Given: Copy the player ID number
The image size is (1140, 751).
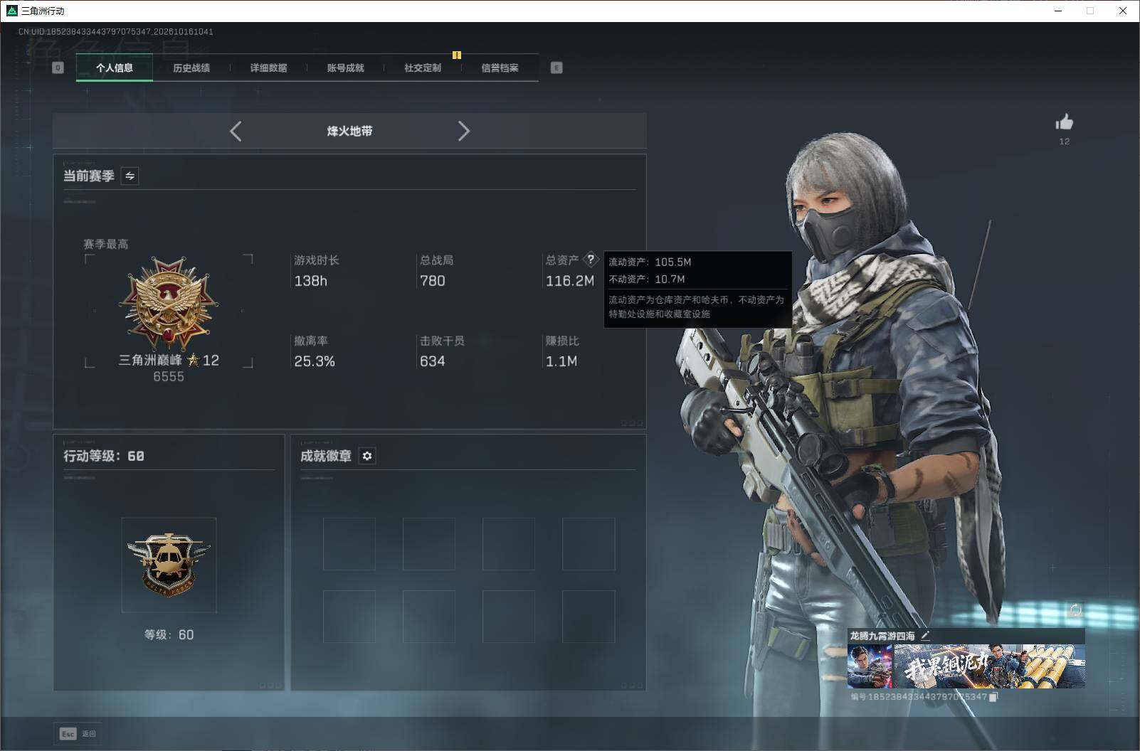Looking at the screenshot, I should point(993,697).
